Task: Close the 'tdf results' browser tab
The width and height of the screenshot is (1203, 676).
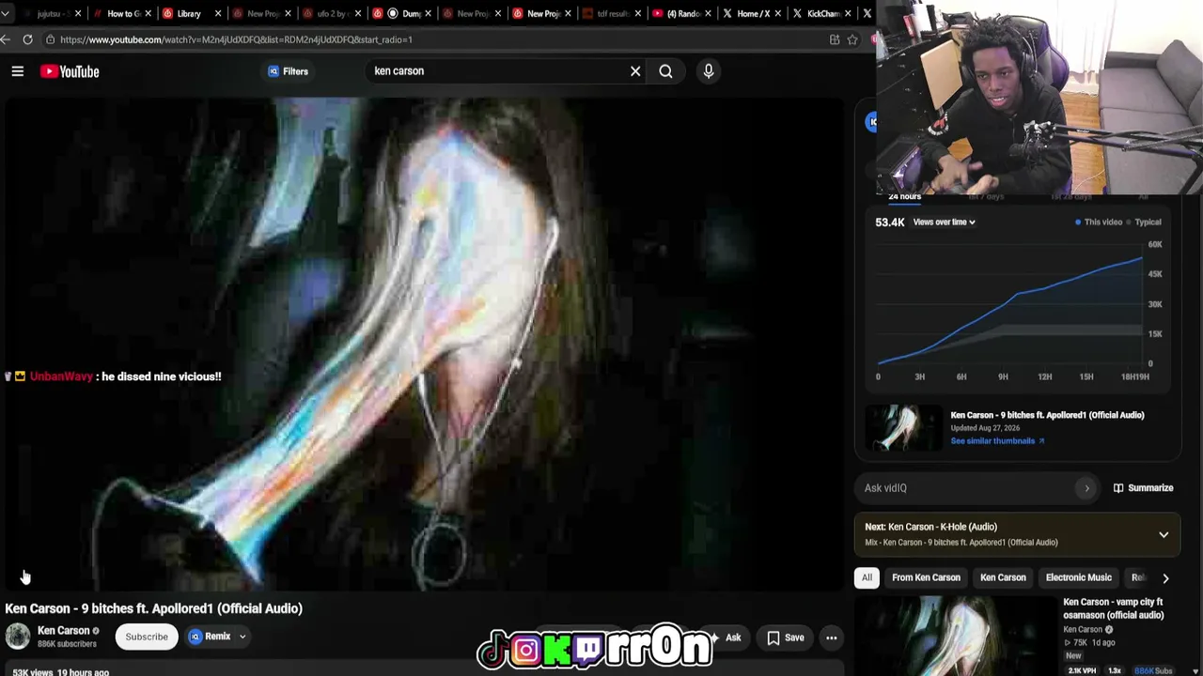Action: point(638,13)
